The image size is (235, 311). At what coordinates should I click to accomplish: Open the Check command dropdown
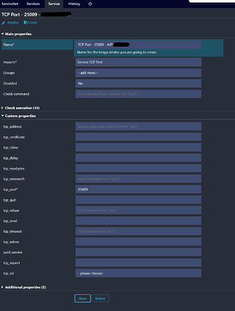pyautogui.click(x=138, y=94)
